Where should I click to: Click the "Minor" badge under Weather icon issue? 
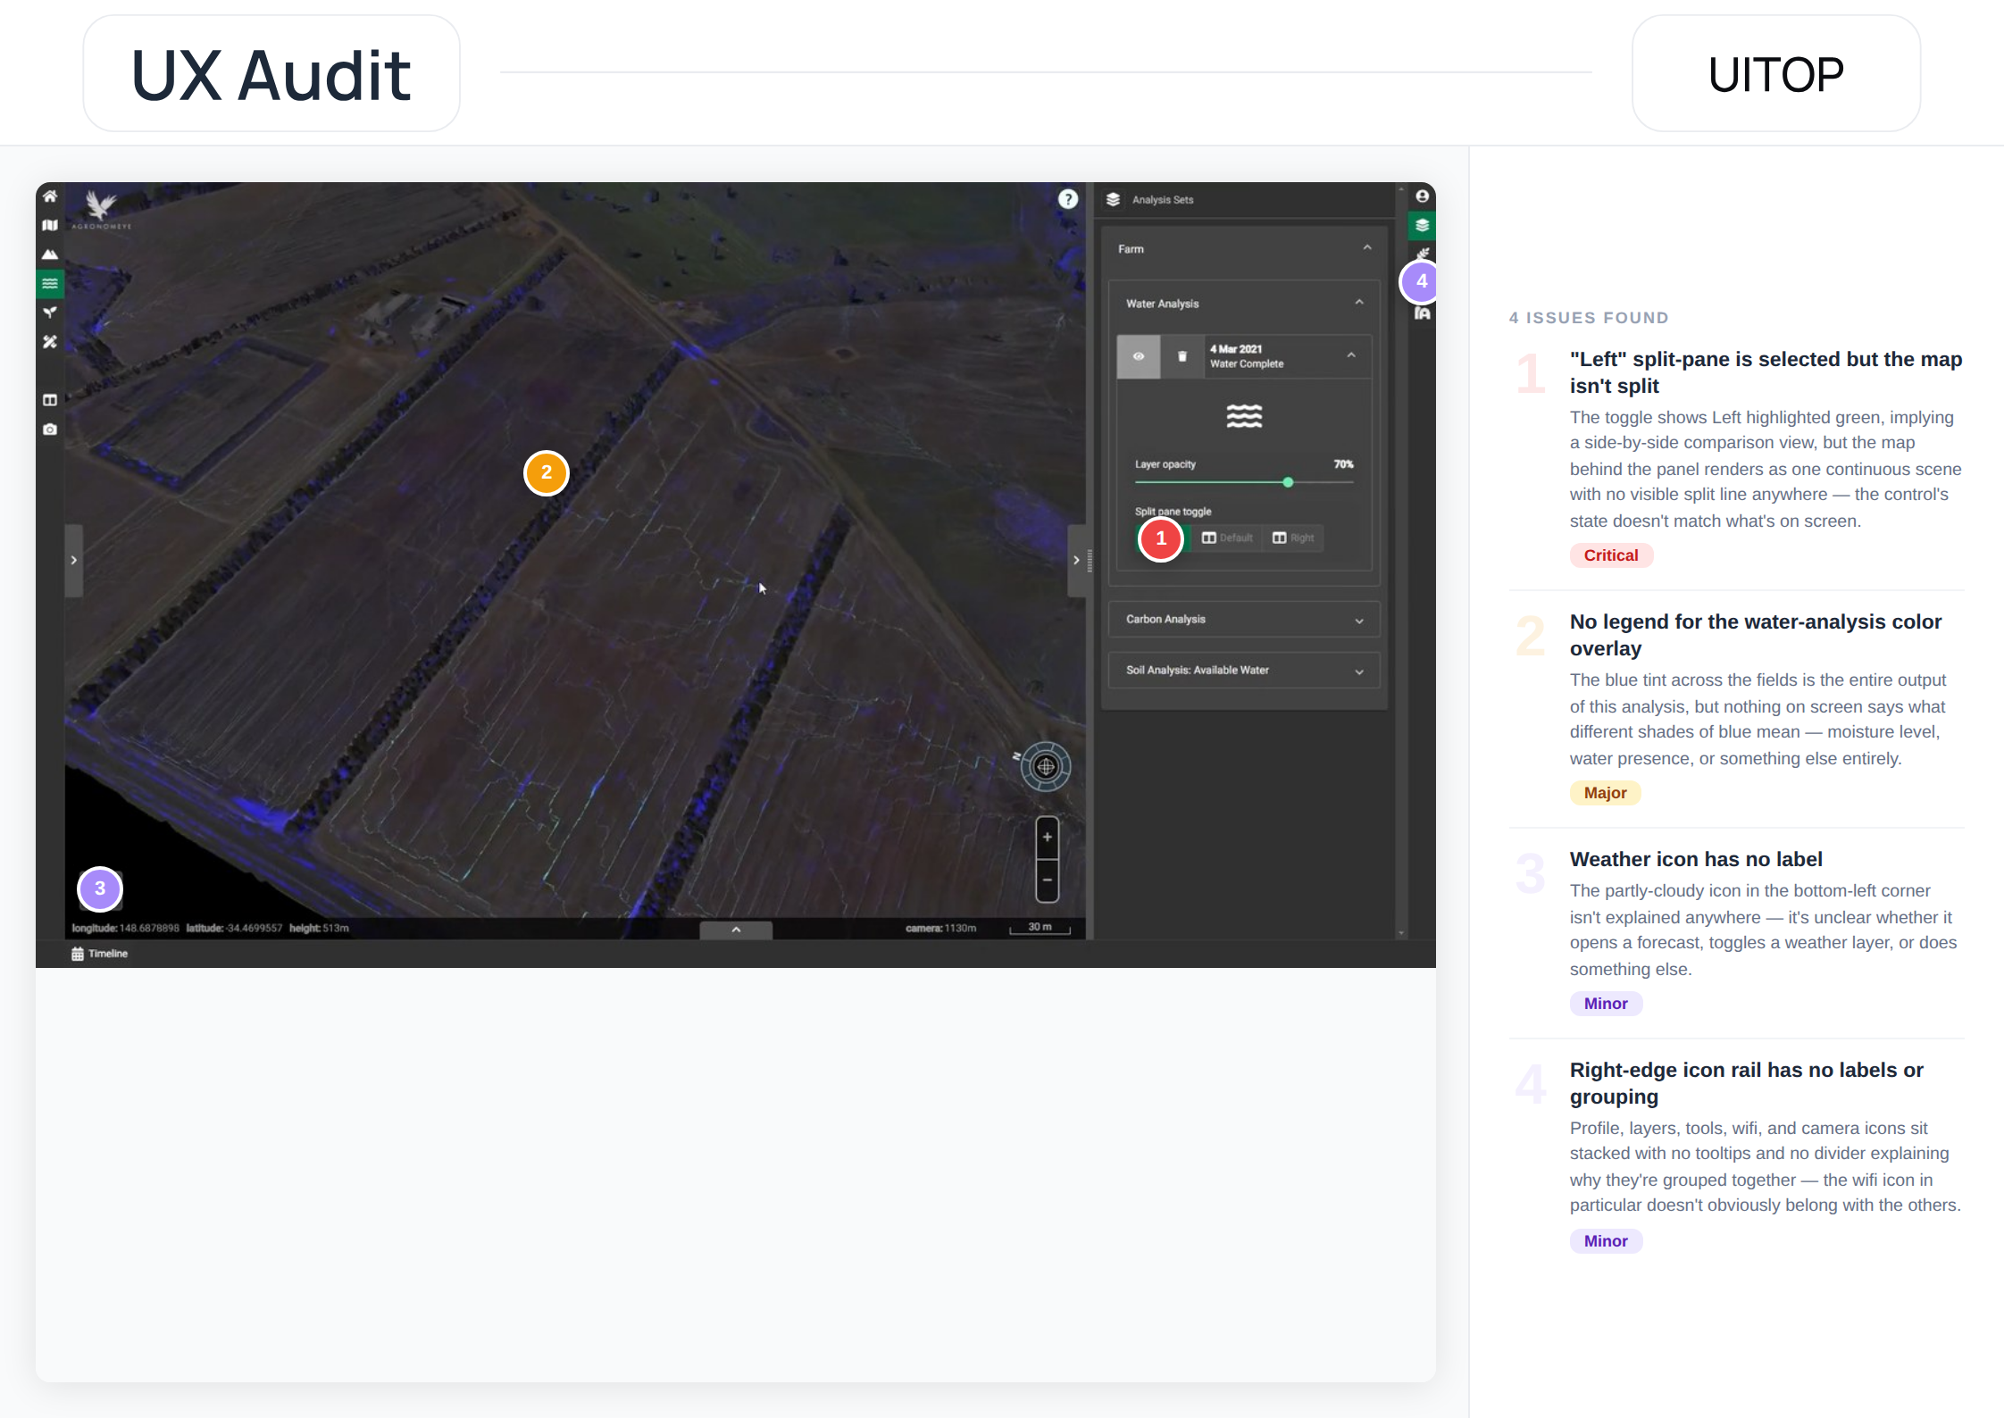tap(1606, 1004)
